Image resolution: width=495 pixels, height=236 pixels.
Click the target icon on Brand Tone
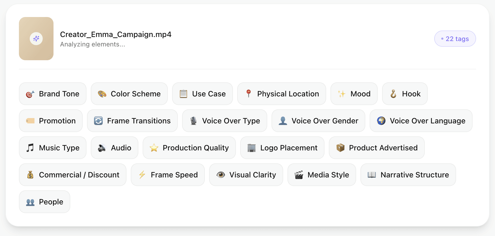(30, 94)
